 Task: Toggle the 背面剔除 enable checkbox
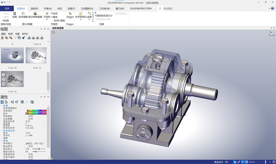point(27,116)
